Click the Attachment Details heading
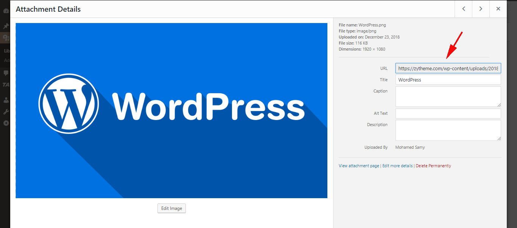The image size is (517, 228). (48, 9)
